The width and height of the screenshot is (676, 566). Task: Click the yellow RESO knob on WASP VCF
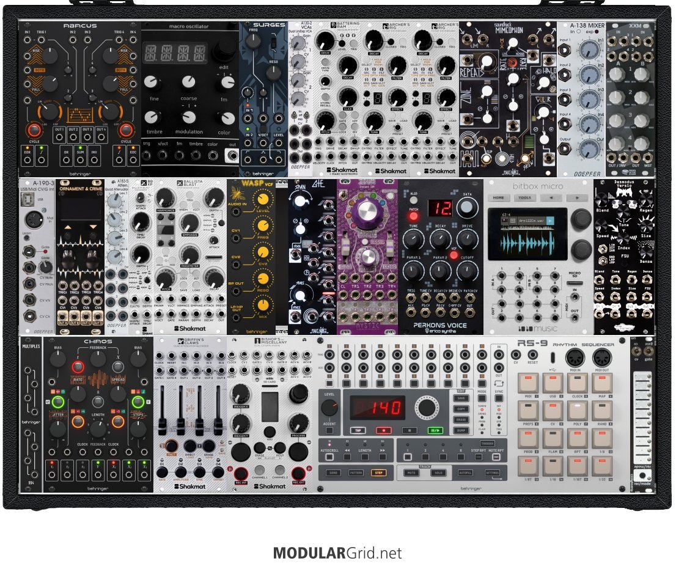pos(263,279)
